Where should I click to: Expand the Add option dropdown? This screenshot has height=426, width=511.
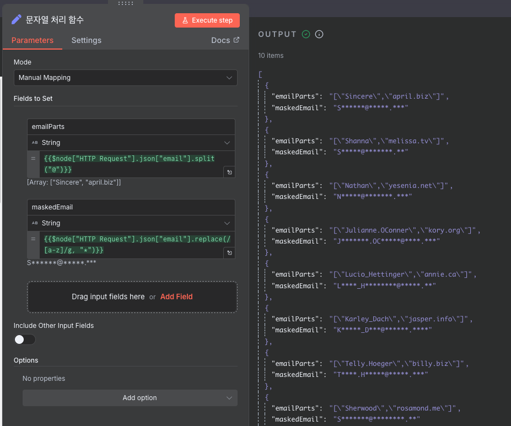point(130,398)
